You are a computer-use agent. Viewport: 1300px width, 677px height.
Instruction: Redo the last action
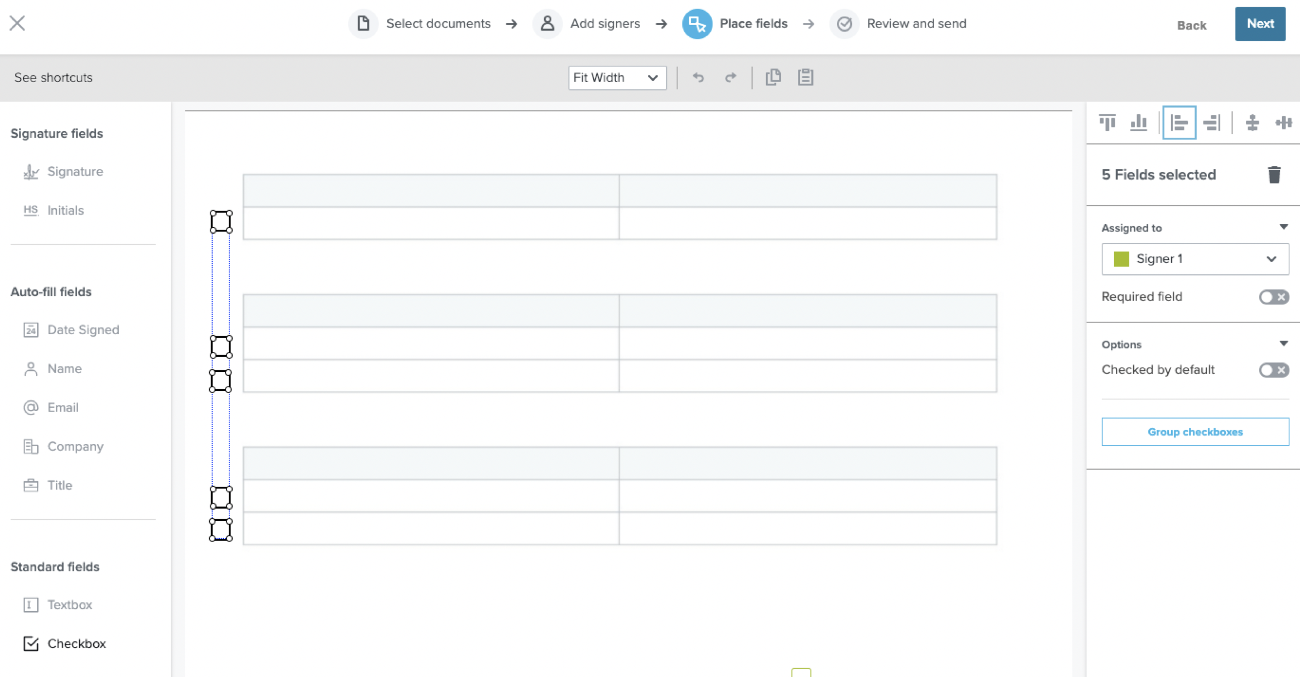(x=730, y=78)
